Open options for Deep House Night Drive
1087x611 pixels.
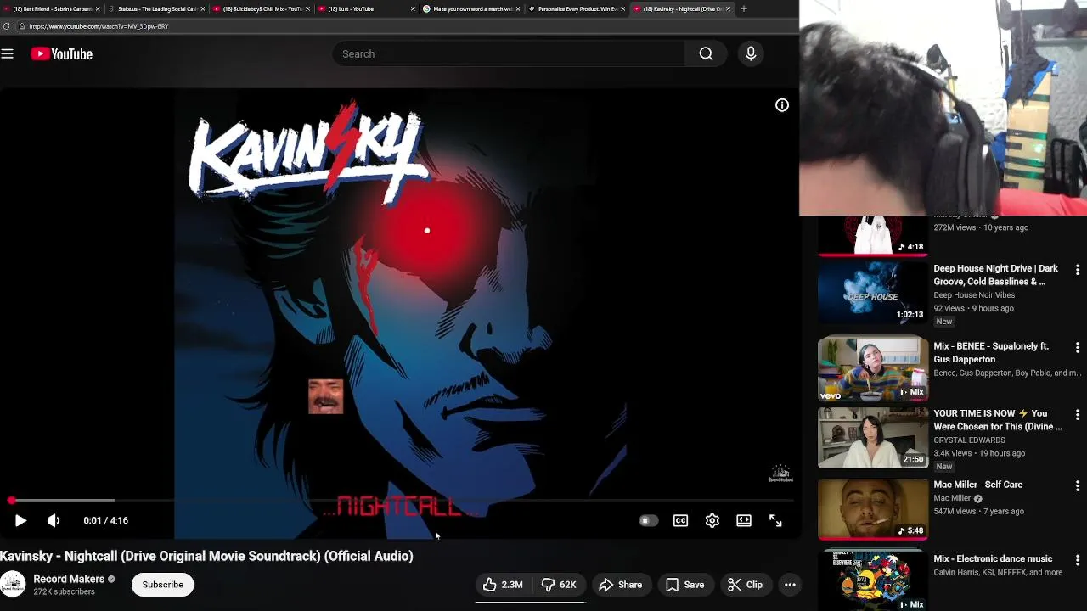(1078, 270)
